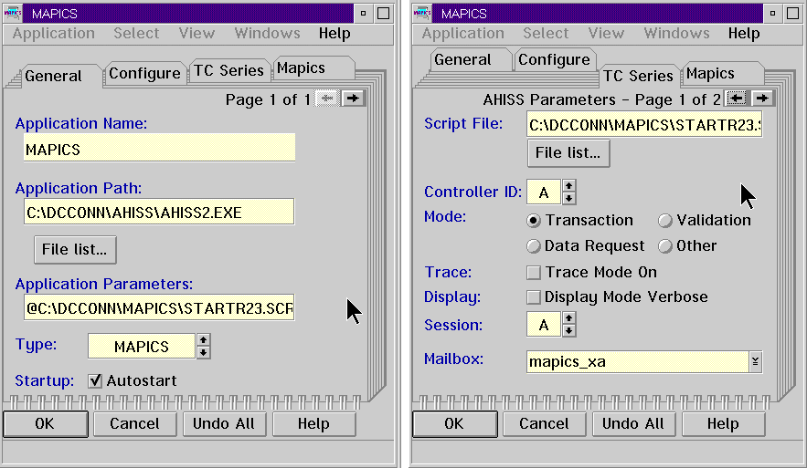This screenshot has width=807, height=468.
Task: Increase Type spinner value with up arrow
Action: pos(203,340)
